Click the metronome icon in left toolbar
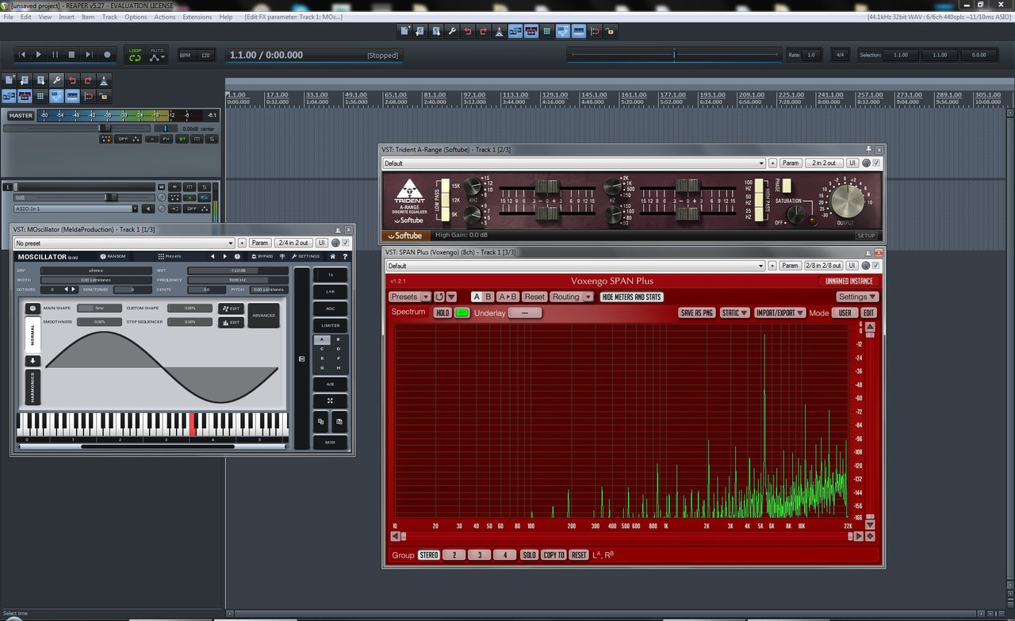1015x621 pixels. 104,80
